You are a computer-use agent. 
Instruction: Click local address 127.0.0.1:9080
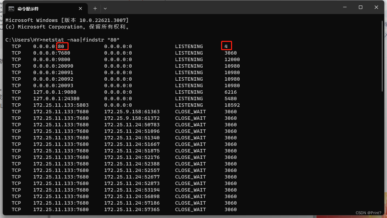click(55, 92)
